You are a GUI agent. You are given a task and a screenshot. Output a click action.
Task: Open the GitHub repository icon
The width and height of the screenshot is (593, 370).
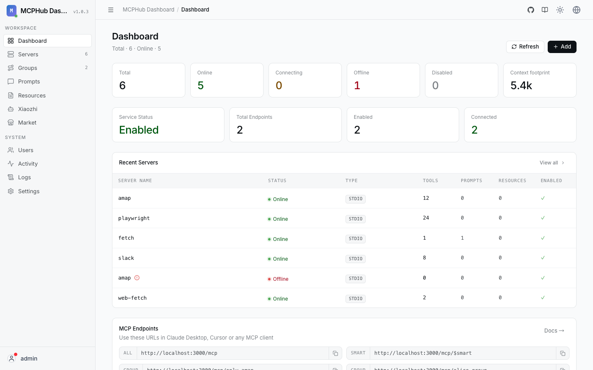click(x=531, y=10)
